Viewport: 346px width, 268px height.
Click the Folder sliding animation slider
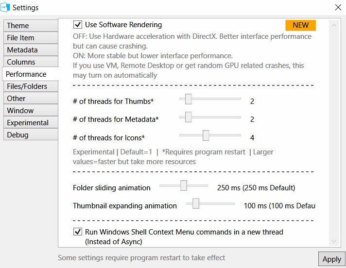(184, 185)
